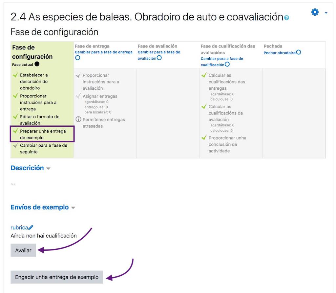The height and width of the screenshot is (293, 336).
Task: Click the Pechada phase column header
Action: pos(272,46)
